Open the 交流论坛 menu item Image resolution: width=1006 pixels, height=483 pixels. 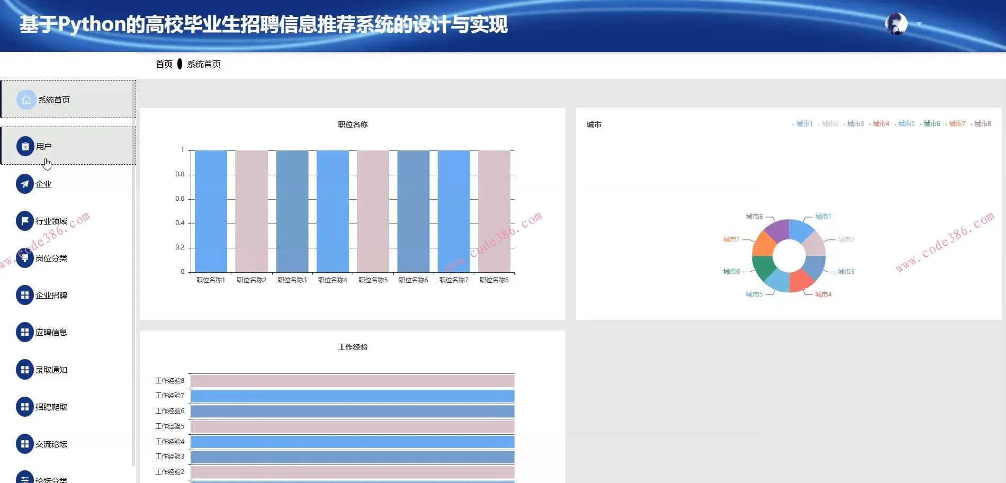(51, 444)
